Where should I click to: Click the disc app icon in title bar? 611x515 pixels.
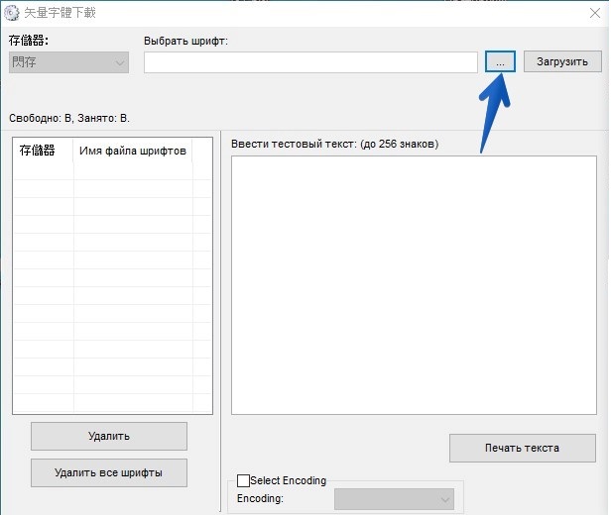11,13
